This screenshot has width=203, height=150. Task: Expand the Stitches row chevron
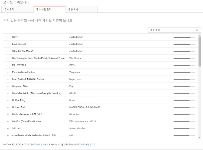pyautogui.click(x=8, y=128)
